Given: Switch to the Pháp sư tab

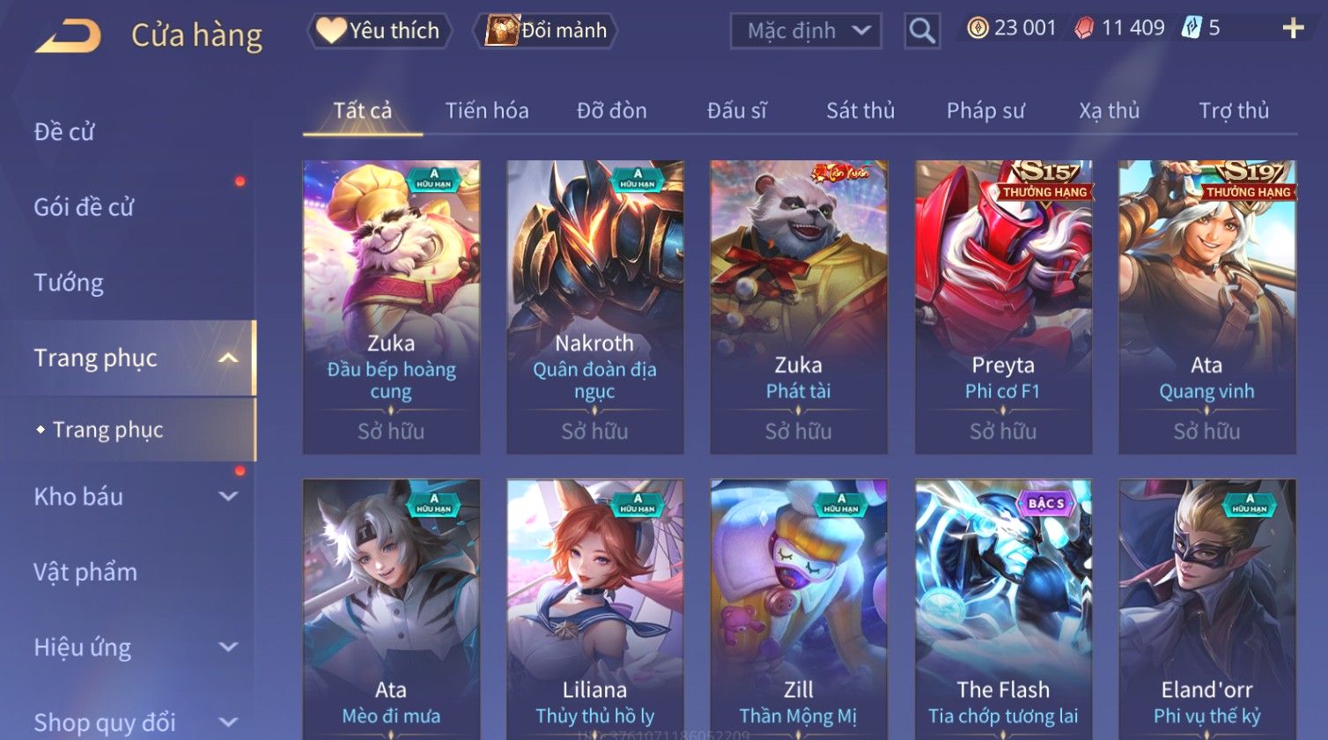Looking at the screenshot, I should [985, 111].
